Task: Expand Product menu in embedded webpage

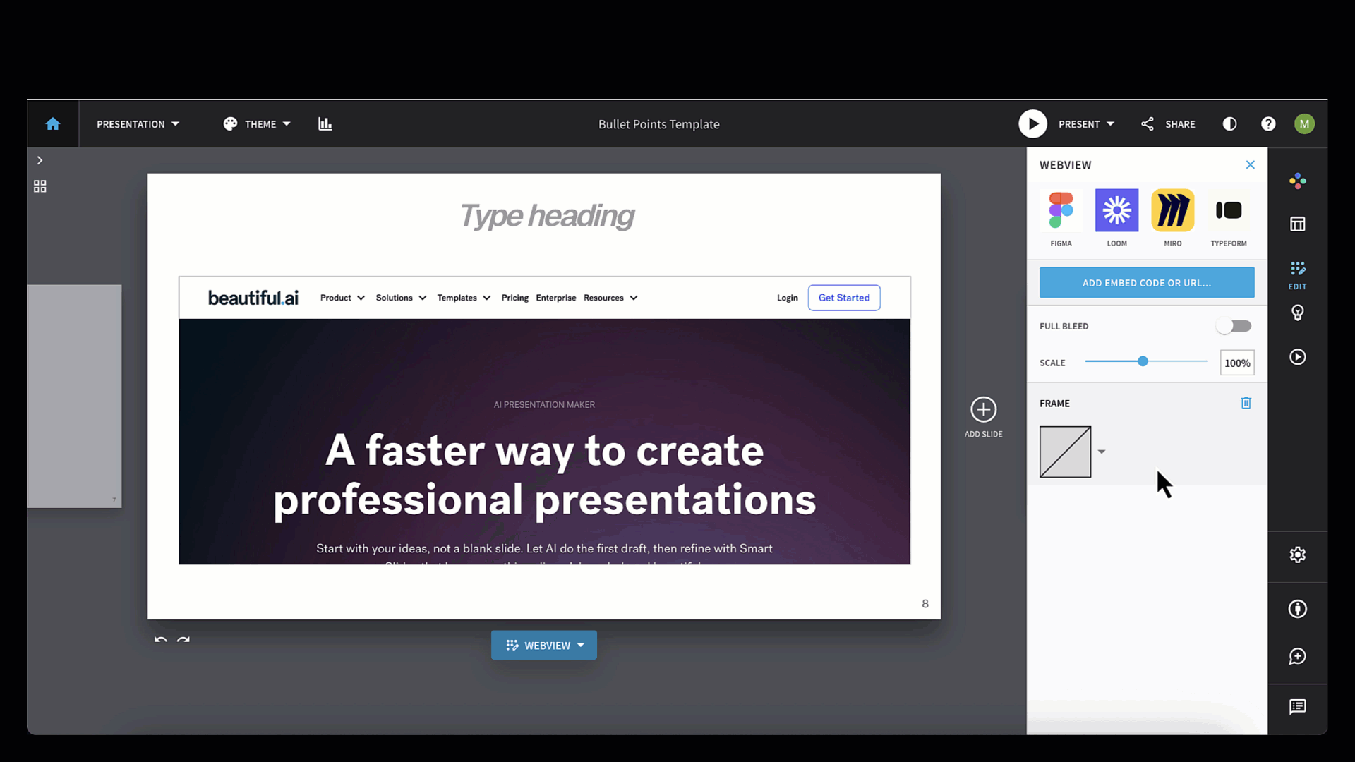Action: [342, 298]
